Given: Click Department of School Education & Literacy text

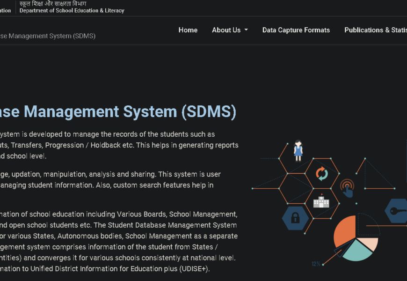Looking at the screenshot, I should pos(72,10).
